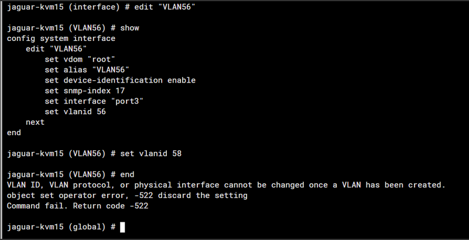Click the 'set device-identification enable' line
The height and width of the screenshot is (240, 469).
(x=120, y=80)
